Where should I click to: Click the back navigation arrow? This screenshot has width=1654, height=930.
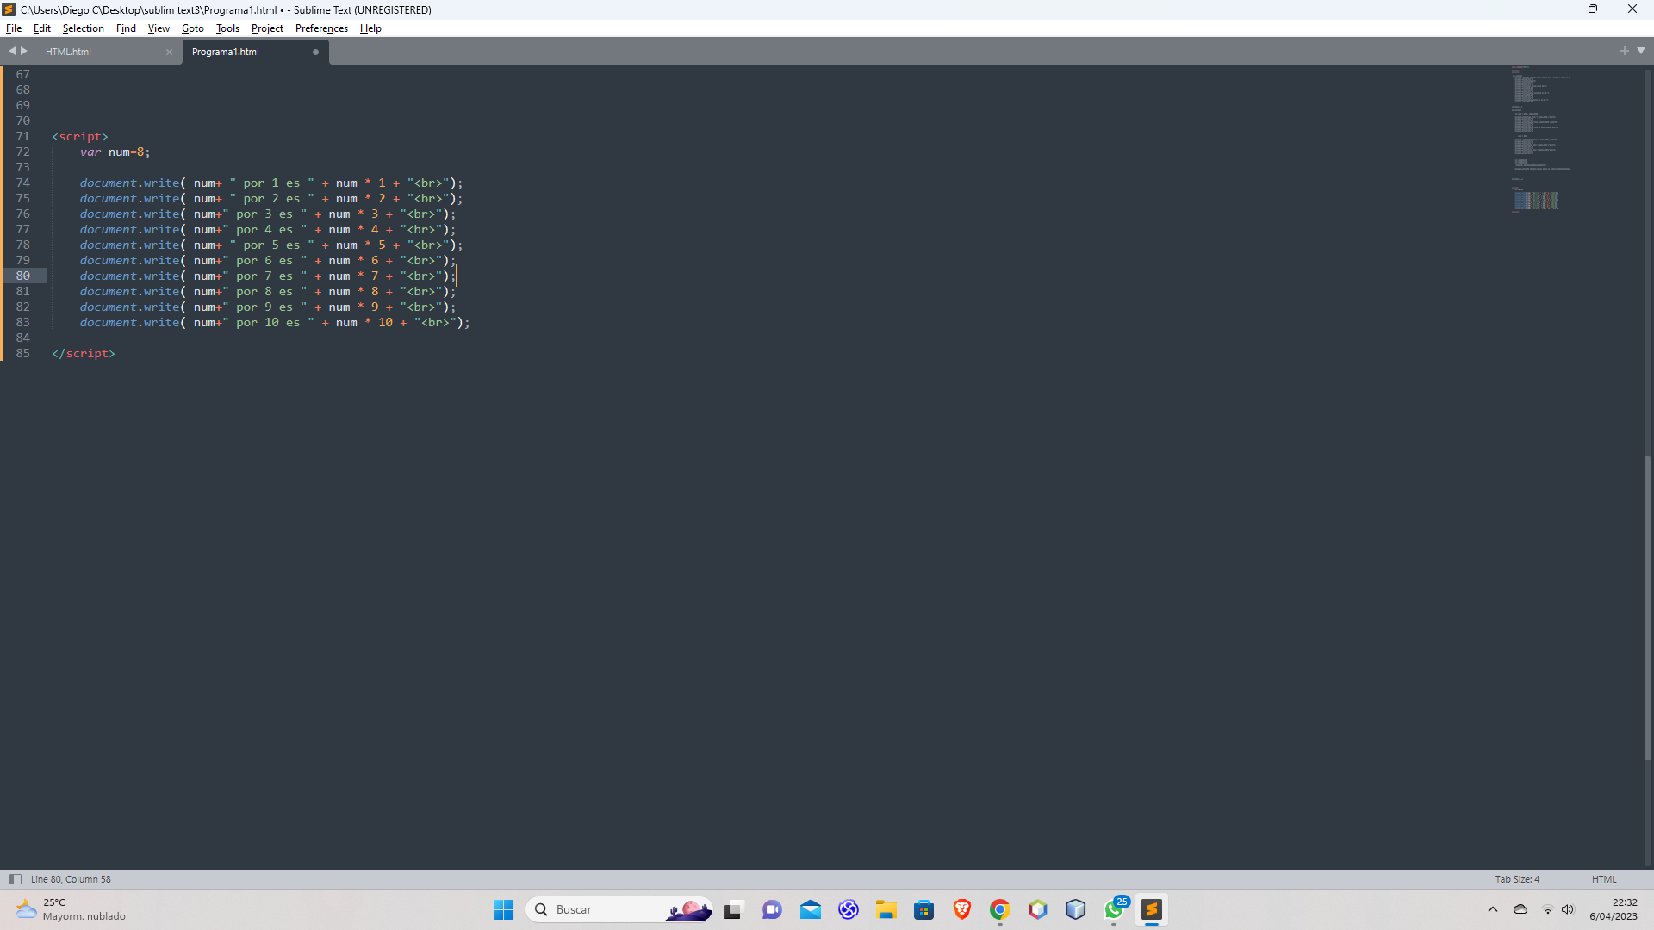pos(13,51)
